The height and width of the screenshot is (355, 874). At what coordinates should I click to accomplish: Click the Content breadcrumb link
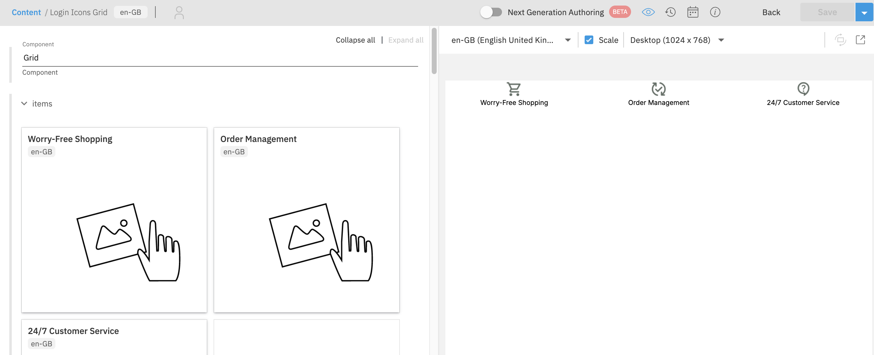(26, 12)
